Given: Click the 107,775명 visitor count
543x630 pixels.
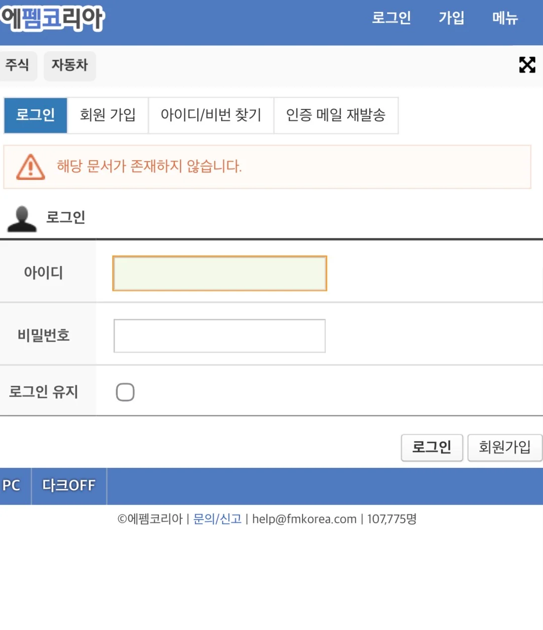Looking at the screenshot, I should [391, 519].
